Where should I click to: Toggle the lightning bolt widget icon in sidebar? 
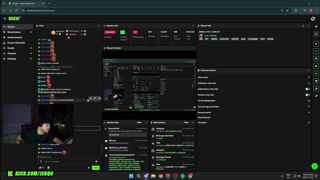click(316, 51)
